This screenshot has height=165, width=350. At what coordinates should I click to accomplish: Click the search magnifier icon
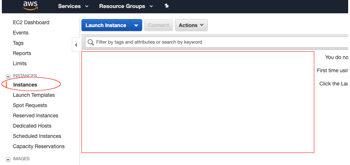tap(90, 42)
